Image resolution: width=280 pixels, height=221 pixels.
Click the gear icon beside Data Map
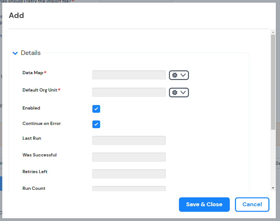coord(175,75)
